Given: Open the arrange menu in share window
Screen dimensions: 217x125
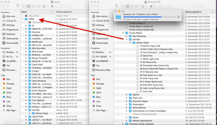Looking at the screenshot, I should [45, 6].
